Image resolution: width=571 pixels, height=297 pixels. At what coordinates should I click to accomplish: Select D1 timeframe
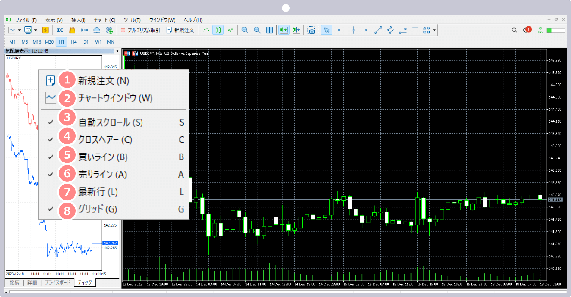tap(86, 42)
